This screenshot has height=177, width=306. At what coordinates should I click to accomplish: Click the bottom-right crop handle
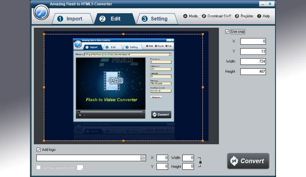(203, 141)
